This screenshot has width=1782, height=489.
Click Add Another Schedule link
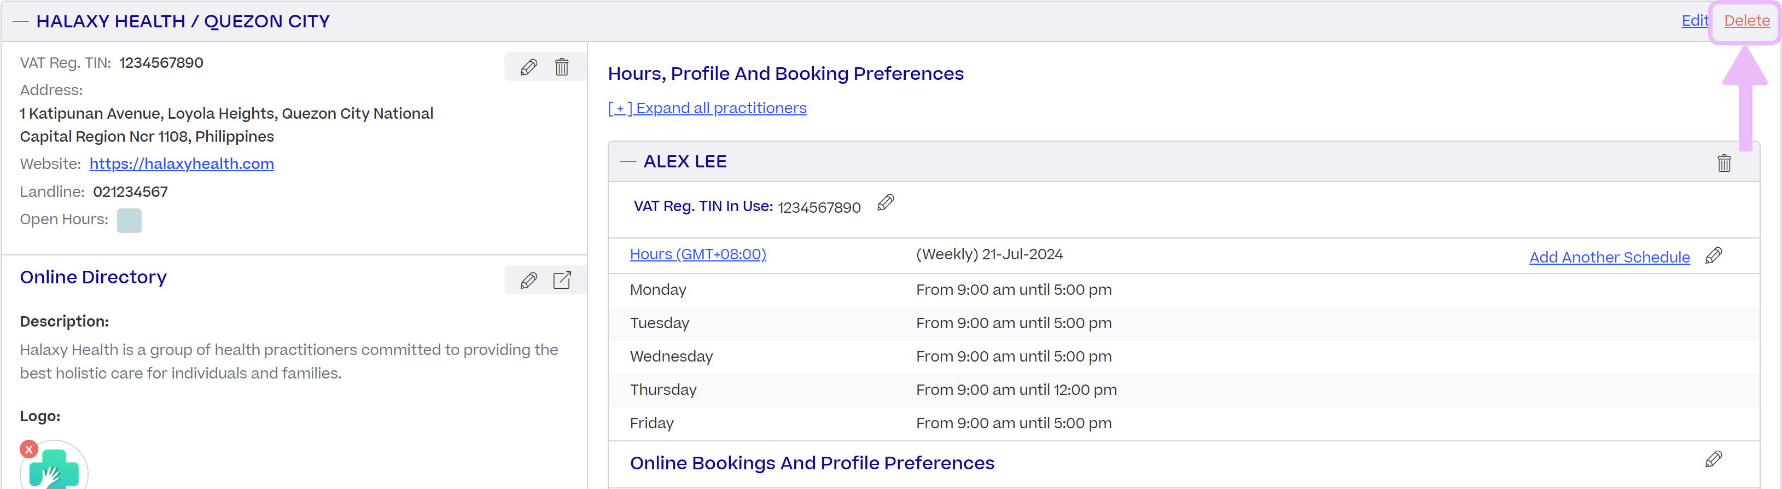[1609, 257]
